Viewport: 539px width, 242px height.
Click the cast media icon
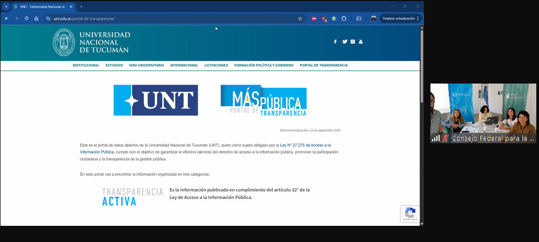(x=359, y=18)
